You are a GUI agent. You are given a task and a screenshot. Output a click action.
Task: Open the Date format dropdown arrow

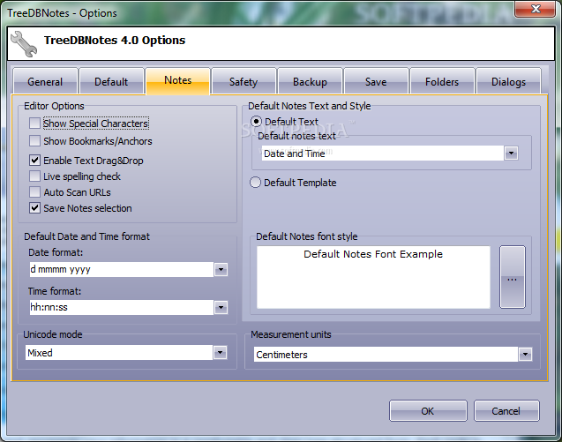point(221,269)
